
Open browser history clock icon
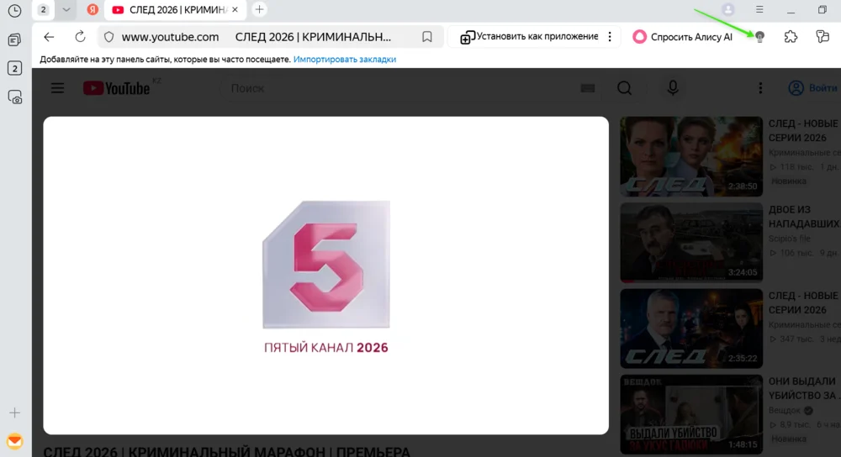pyautogui.click(x=14, y=10)
